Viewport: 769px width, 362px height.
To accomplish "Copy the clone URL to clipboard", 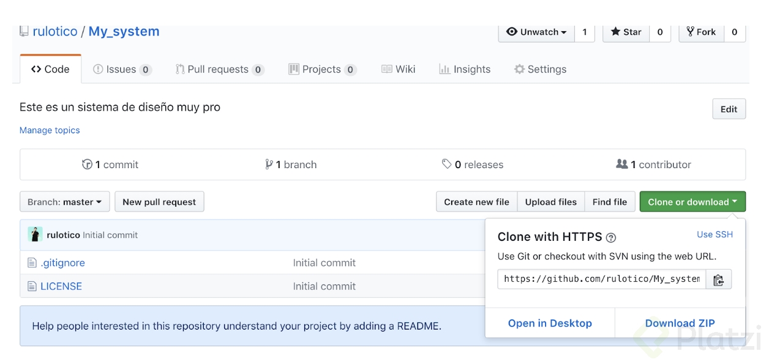I will (719, 279).
